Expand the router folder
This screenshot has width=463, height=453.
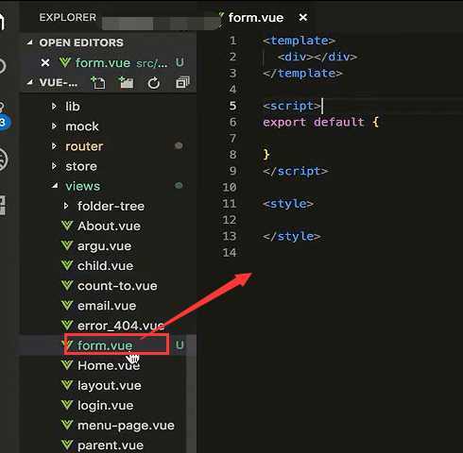coord(54,146)
